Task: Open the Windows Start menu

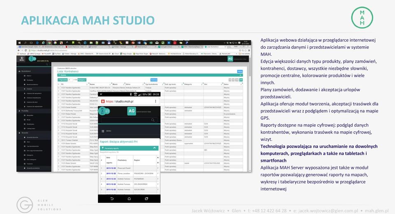Action: click(19, 43)
